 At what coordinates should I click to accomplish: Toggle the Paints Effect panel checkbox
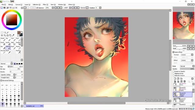tap(173, 52)
